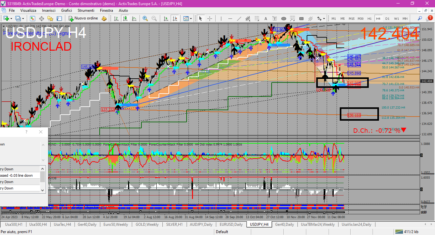Open the Finestra menu
Image resolution: width=435 pixels, height=235 pixels.
click(x=106, y=11)
